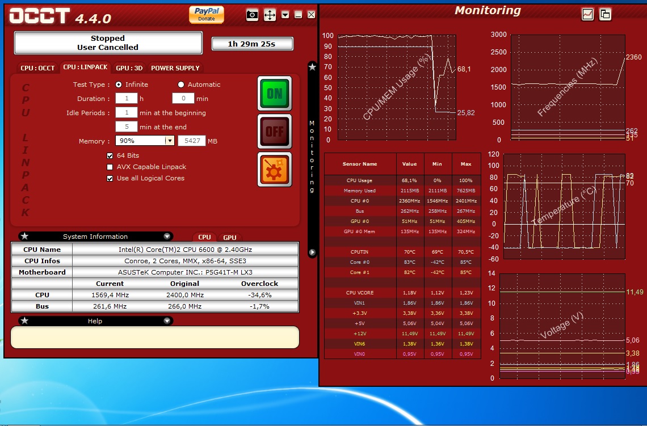
Task: Select the Infinite test type
Action: [119, 85]
